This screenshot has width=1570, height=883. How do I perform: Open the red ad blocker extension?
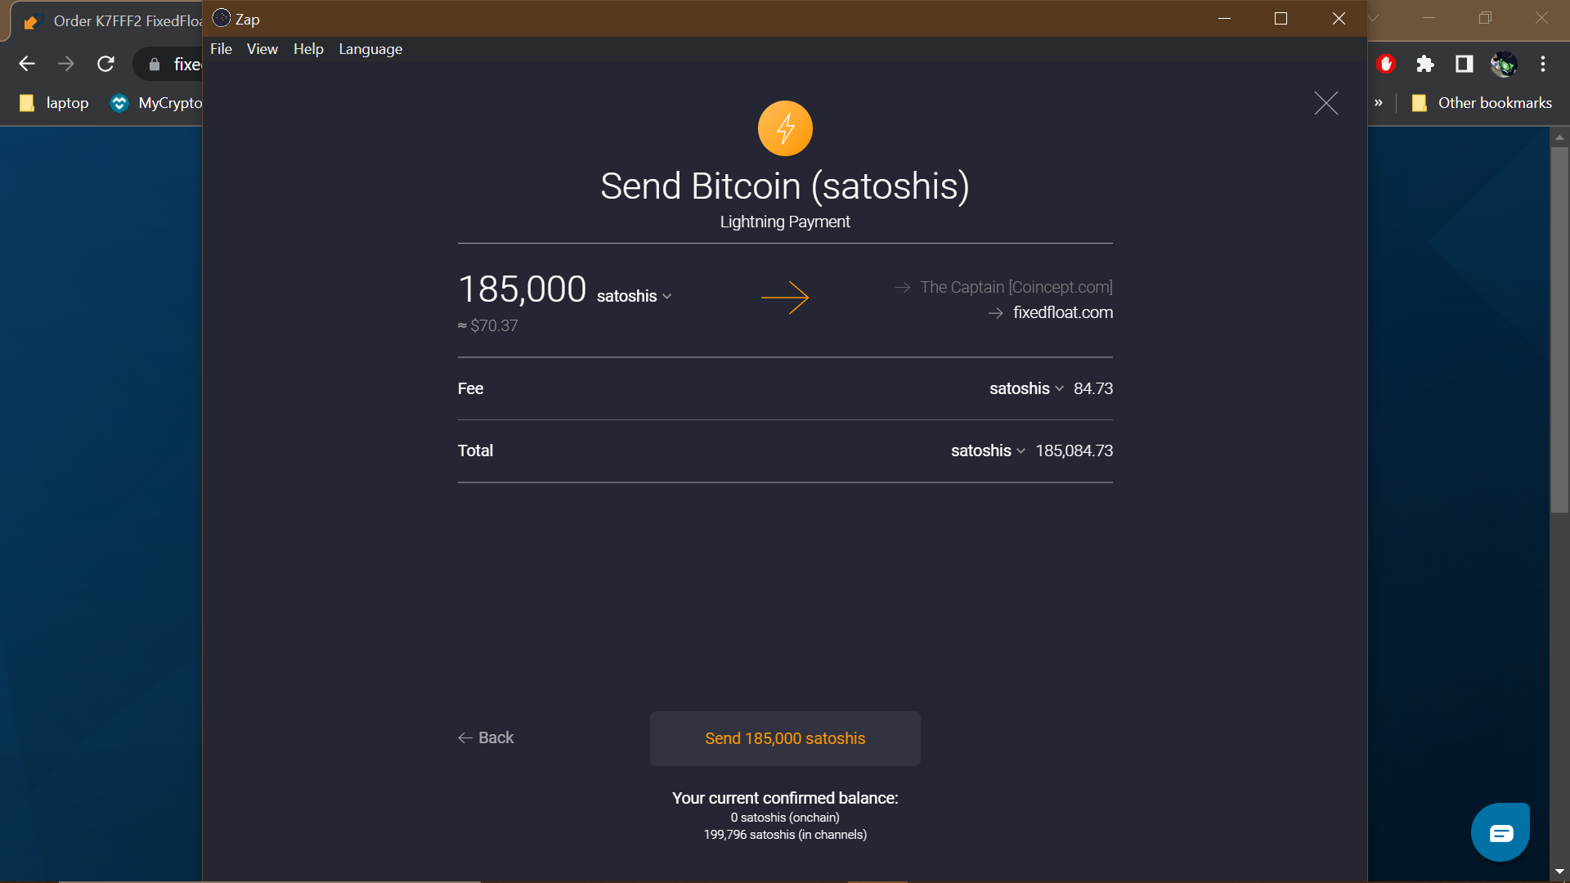1386,64
